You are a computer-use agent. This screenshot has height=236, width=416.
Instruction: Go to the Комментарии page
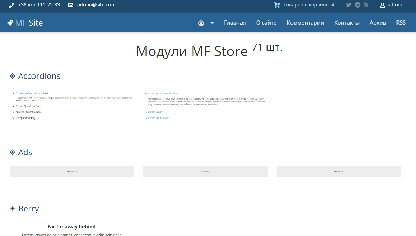(x=305, y=23)
